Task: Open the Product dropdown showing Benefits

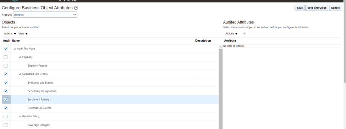Action: point(45,15)
